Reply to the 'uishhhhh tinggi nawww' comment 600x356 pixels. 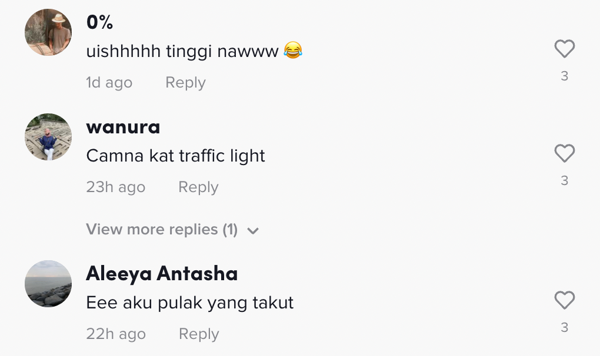(185, 83)
